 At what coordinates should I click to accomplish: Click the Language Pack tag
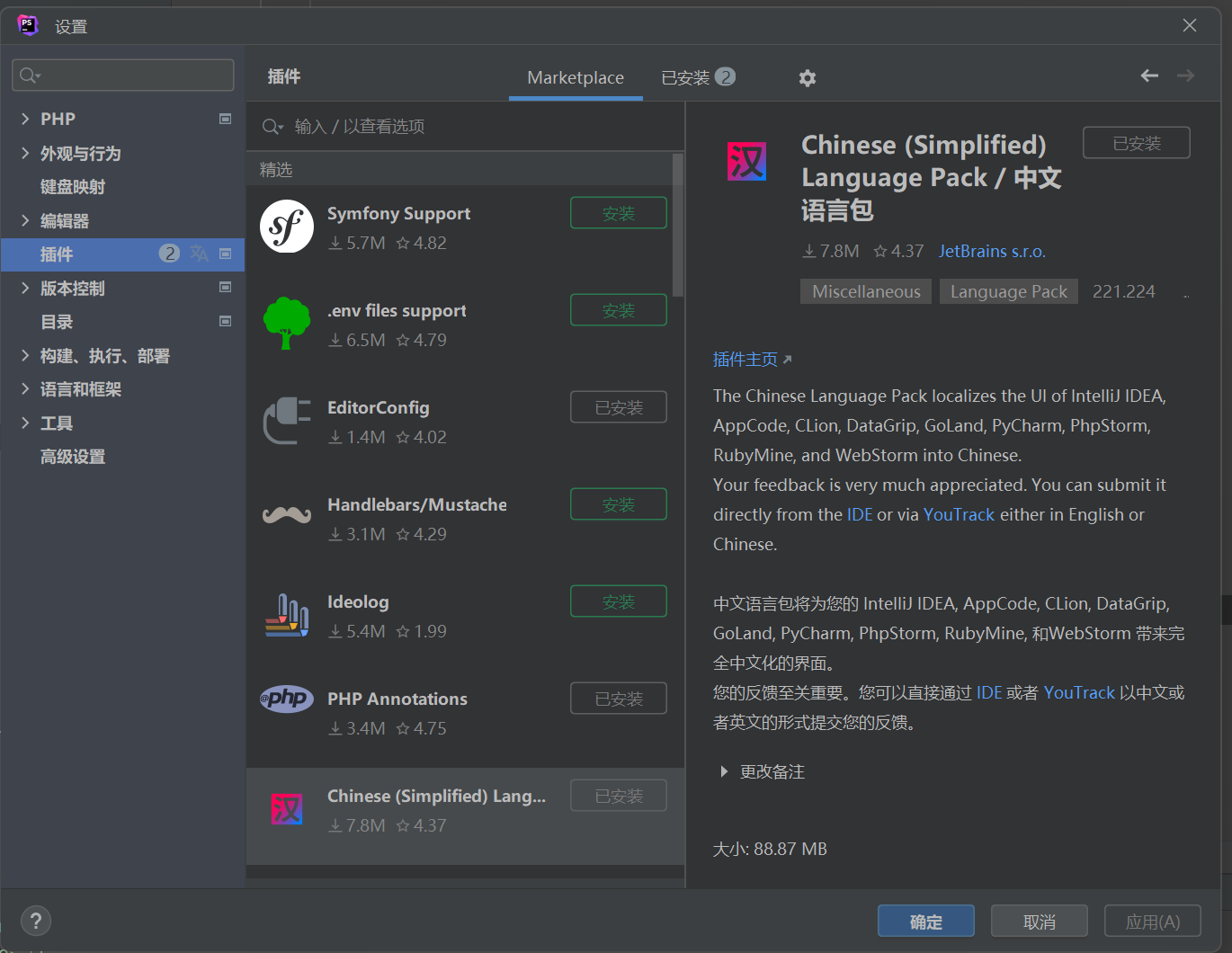pos(1009,291)
